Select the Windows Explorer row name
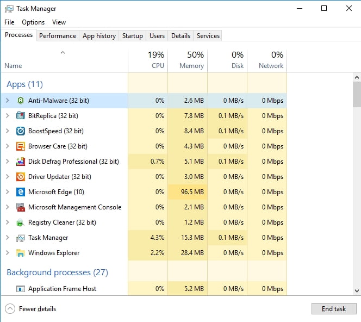Screen dimensions: 361x322 (54, 253)
